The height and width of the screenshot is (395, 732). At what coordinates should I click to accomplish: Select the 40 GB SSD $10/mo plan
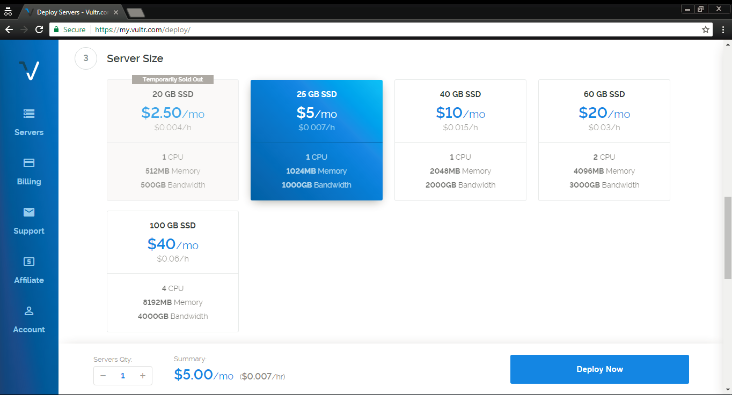[x=460, y=140]
